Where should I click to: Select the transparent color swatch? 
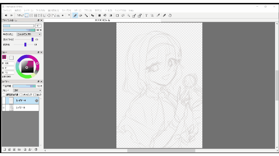[11, 58]
